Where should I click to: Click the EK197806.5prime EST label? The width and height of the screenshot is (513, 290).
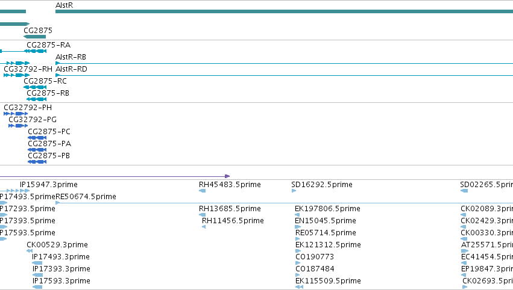pyautogui.click(x=327, y=209)
